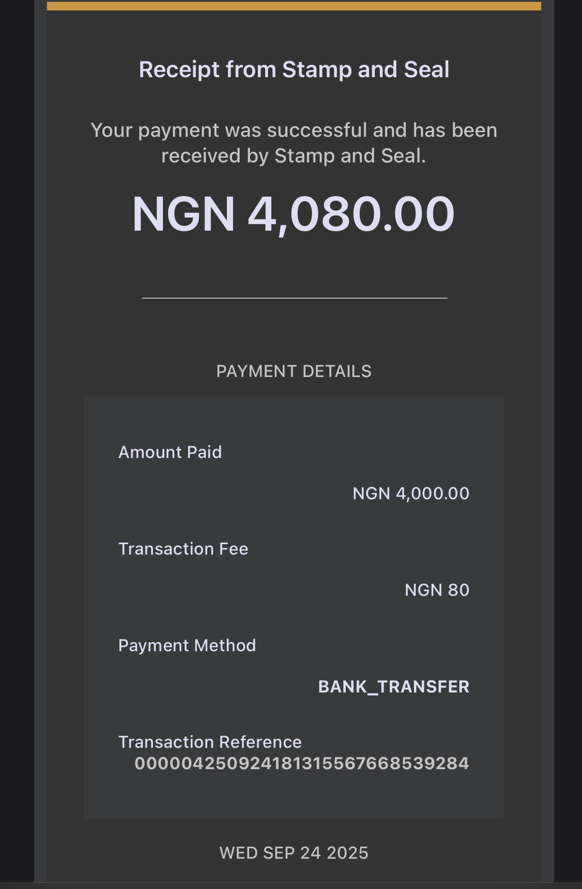
Task: Select the NGN 80 fee value
Action: tap(437, 590)
